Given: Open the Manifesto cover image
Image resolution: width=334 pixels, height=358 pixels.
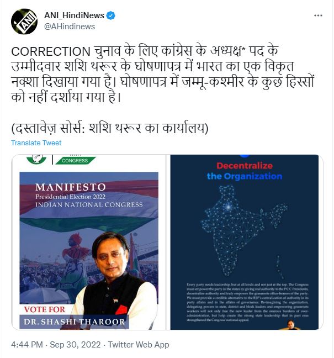Looking at the screenshot, I should (x=89, y=242).
